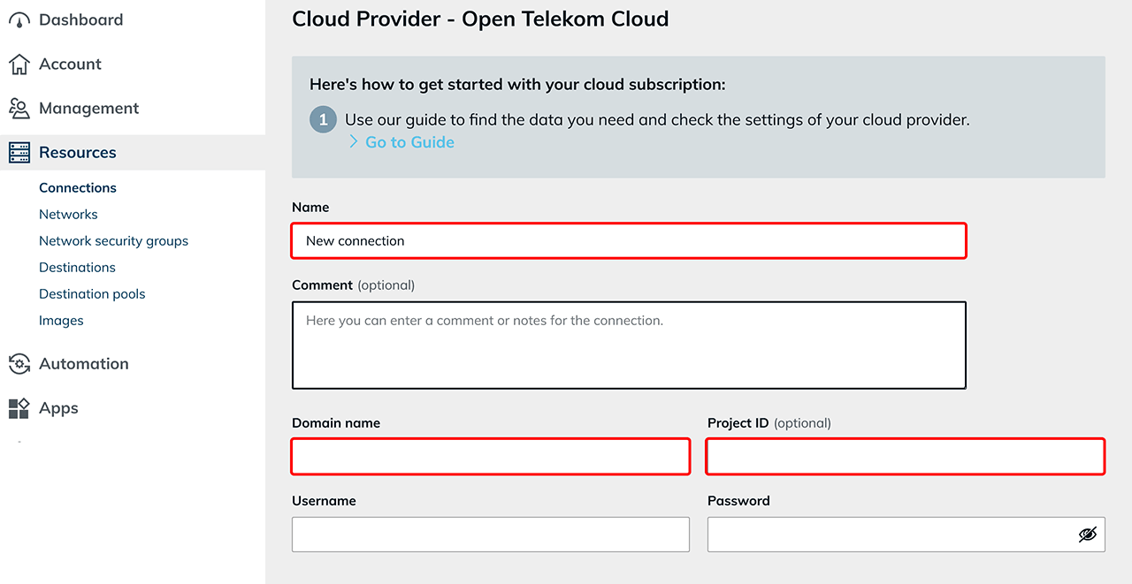Click the step 1 circle badge

tap(324, 120)
